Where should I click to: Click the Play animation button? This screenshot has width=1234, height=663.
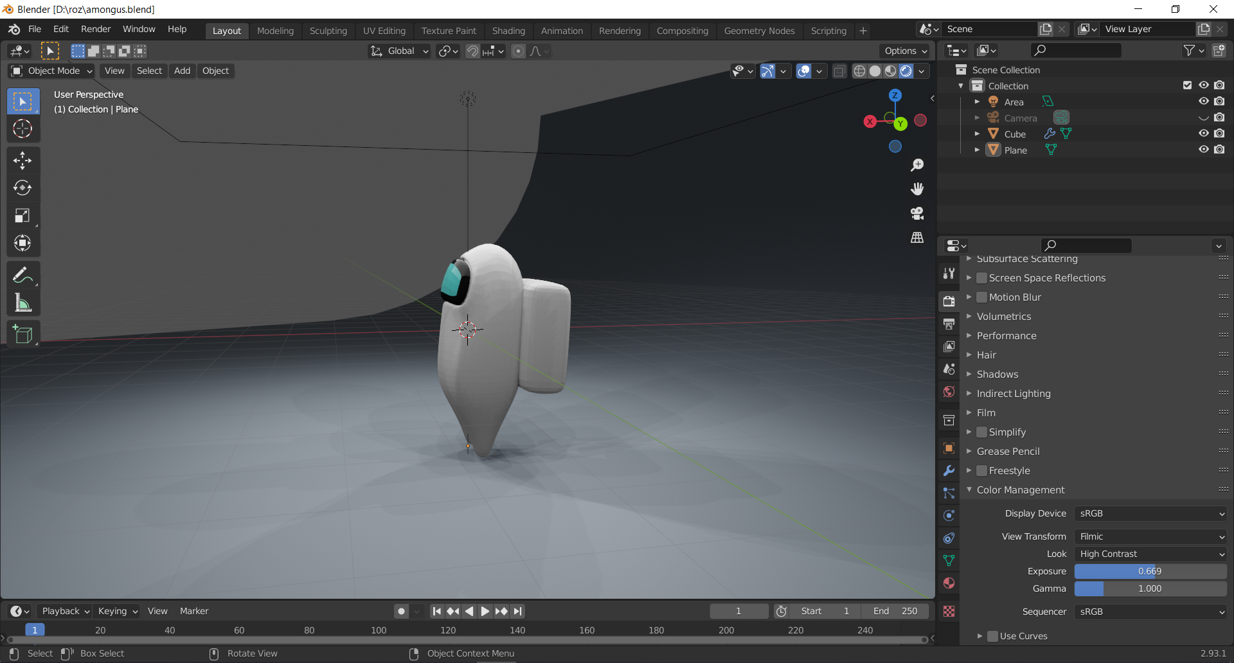pyautogui.click(x=485, y=611)
